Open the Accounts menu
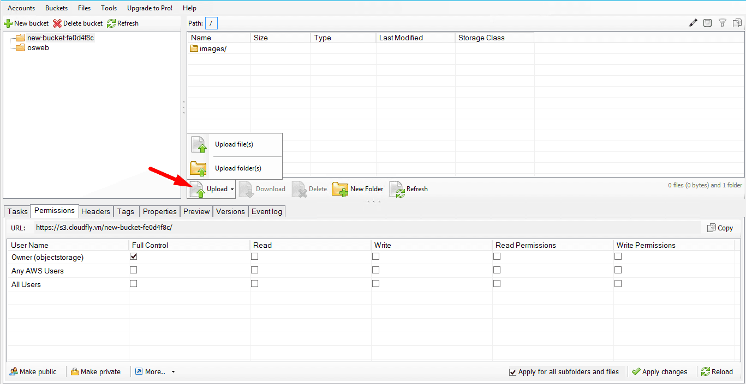 click(21, 8)
